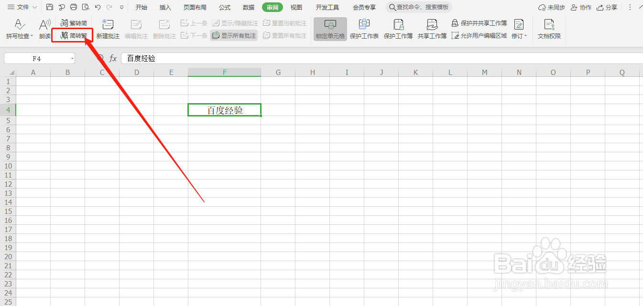Click the fx insert function icon
The height and width of the screenshot is (306, 643).
coord(113,58)
